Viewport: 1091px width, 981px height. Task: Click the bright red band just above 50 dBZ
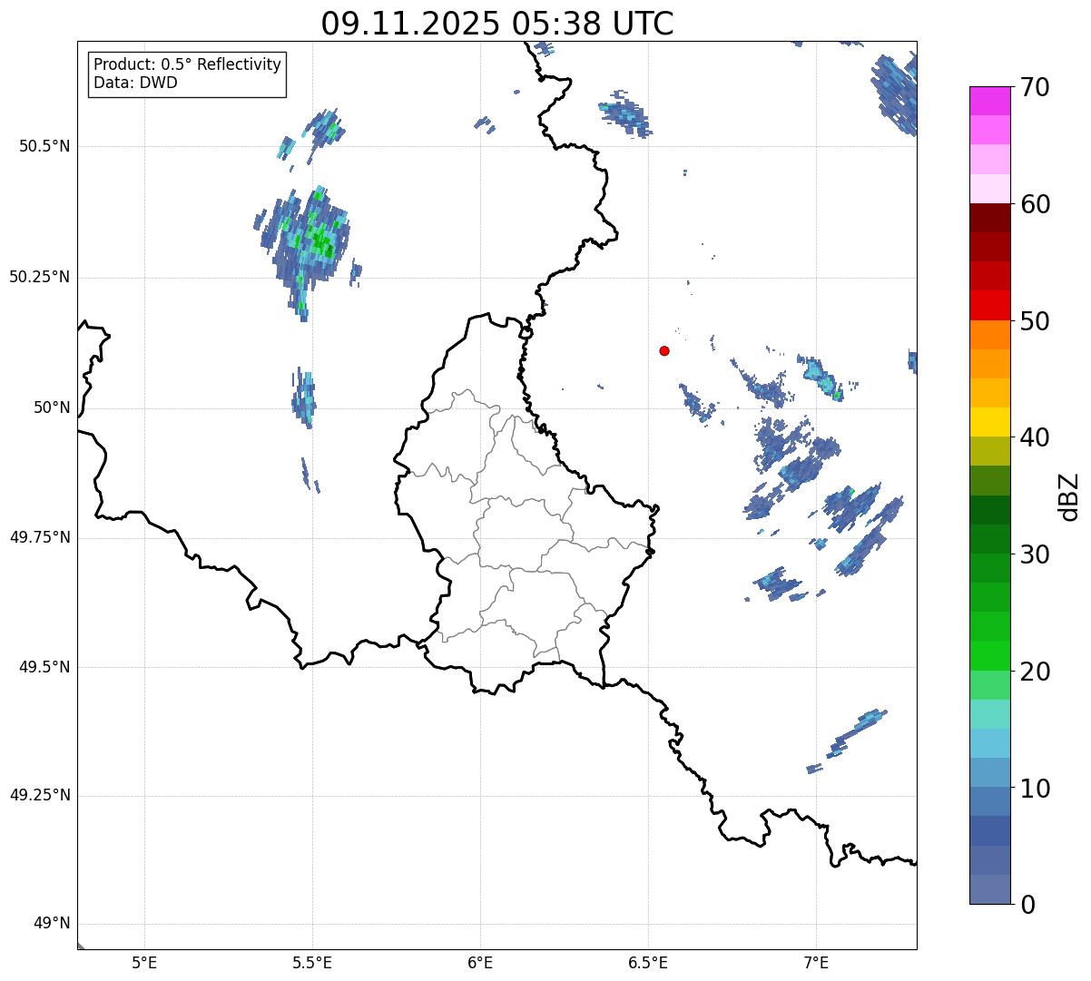[x=989, y=305]
